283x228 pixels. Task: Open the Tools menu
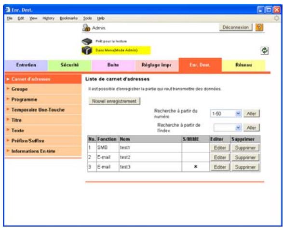coord(87,18)
